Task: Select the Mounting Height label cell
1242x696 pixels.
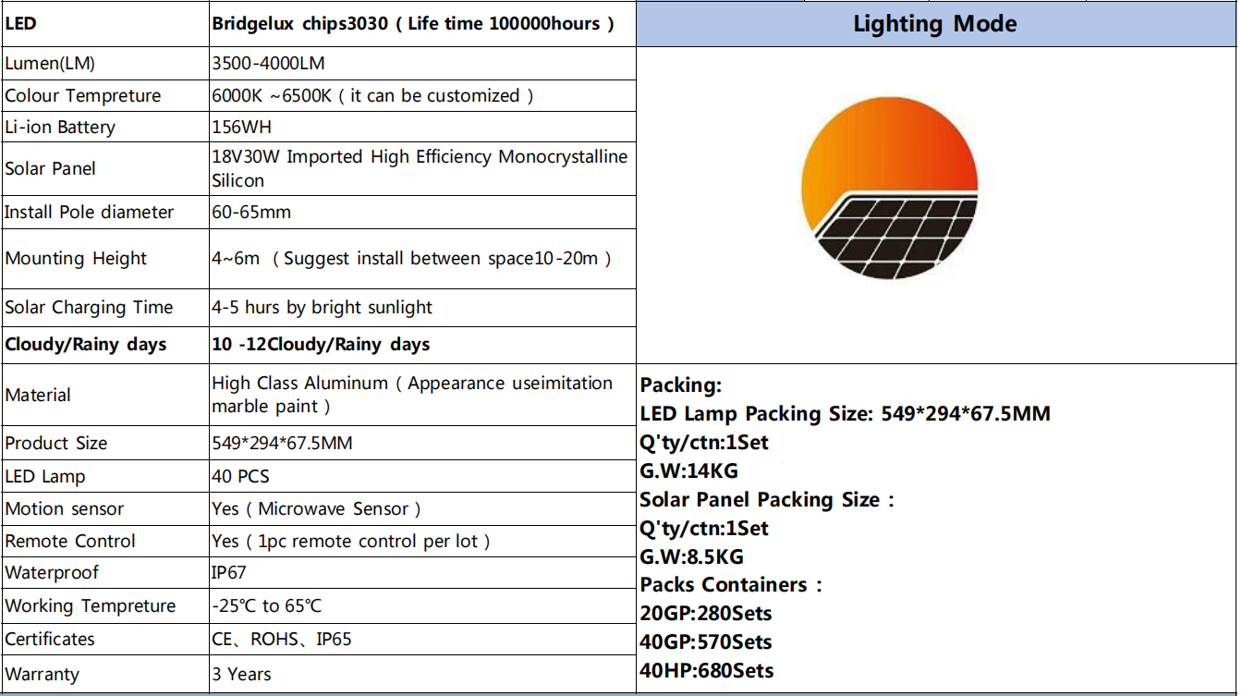Action: coord(104,259)
